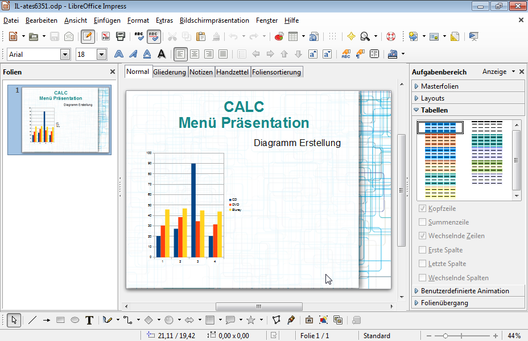Create a new document with the New icon

13,36
